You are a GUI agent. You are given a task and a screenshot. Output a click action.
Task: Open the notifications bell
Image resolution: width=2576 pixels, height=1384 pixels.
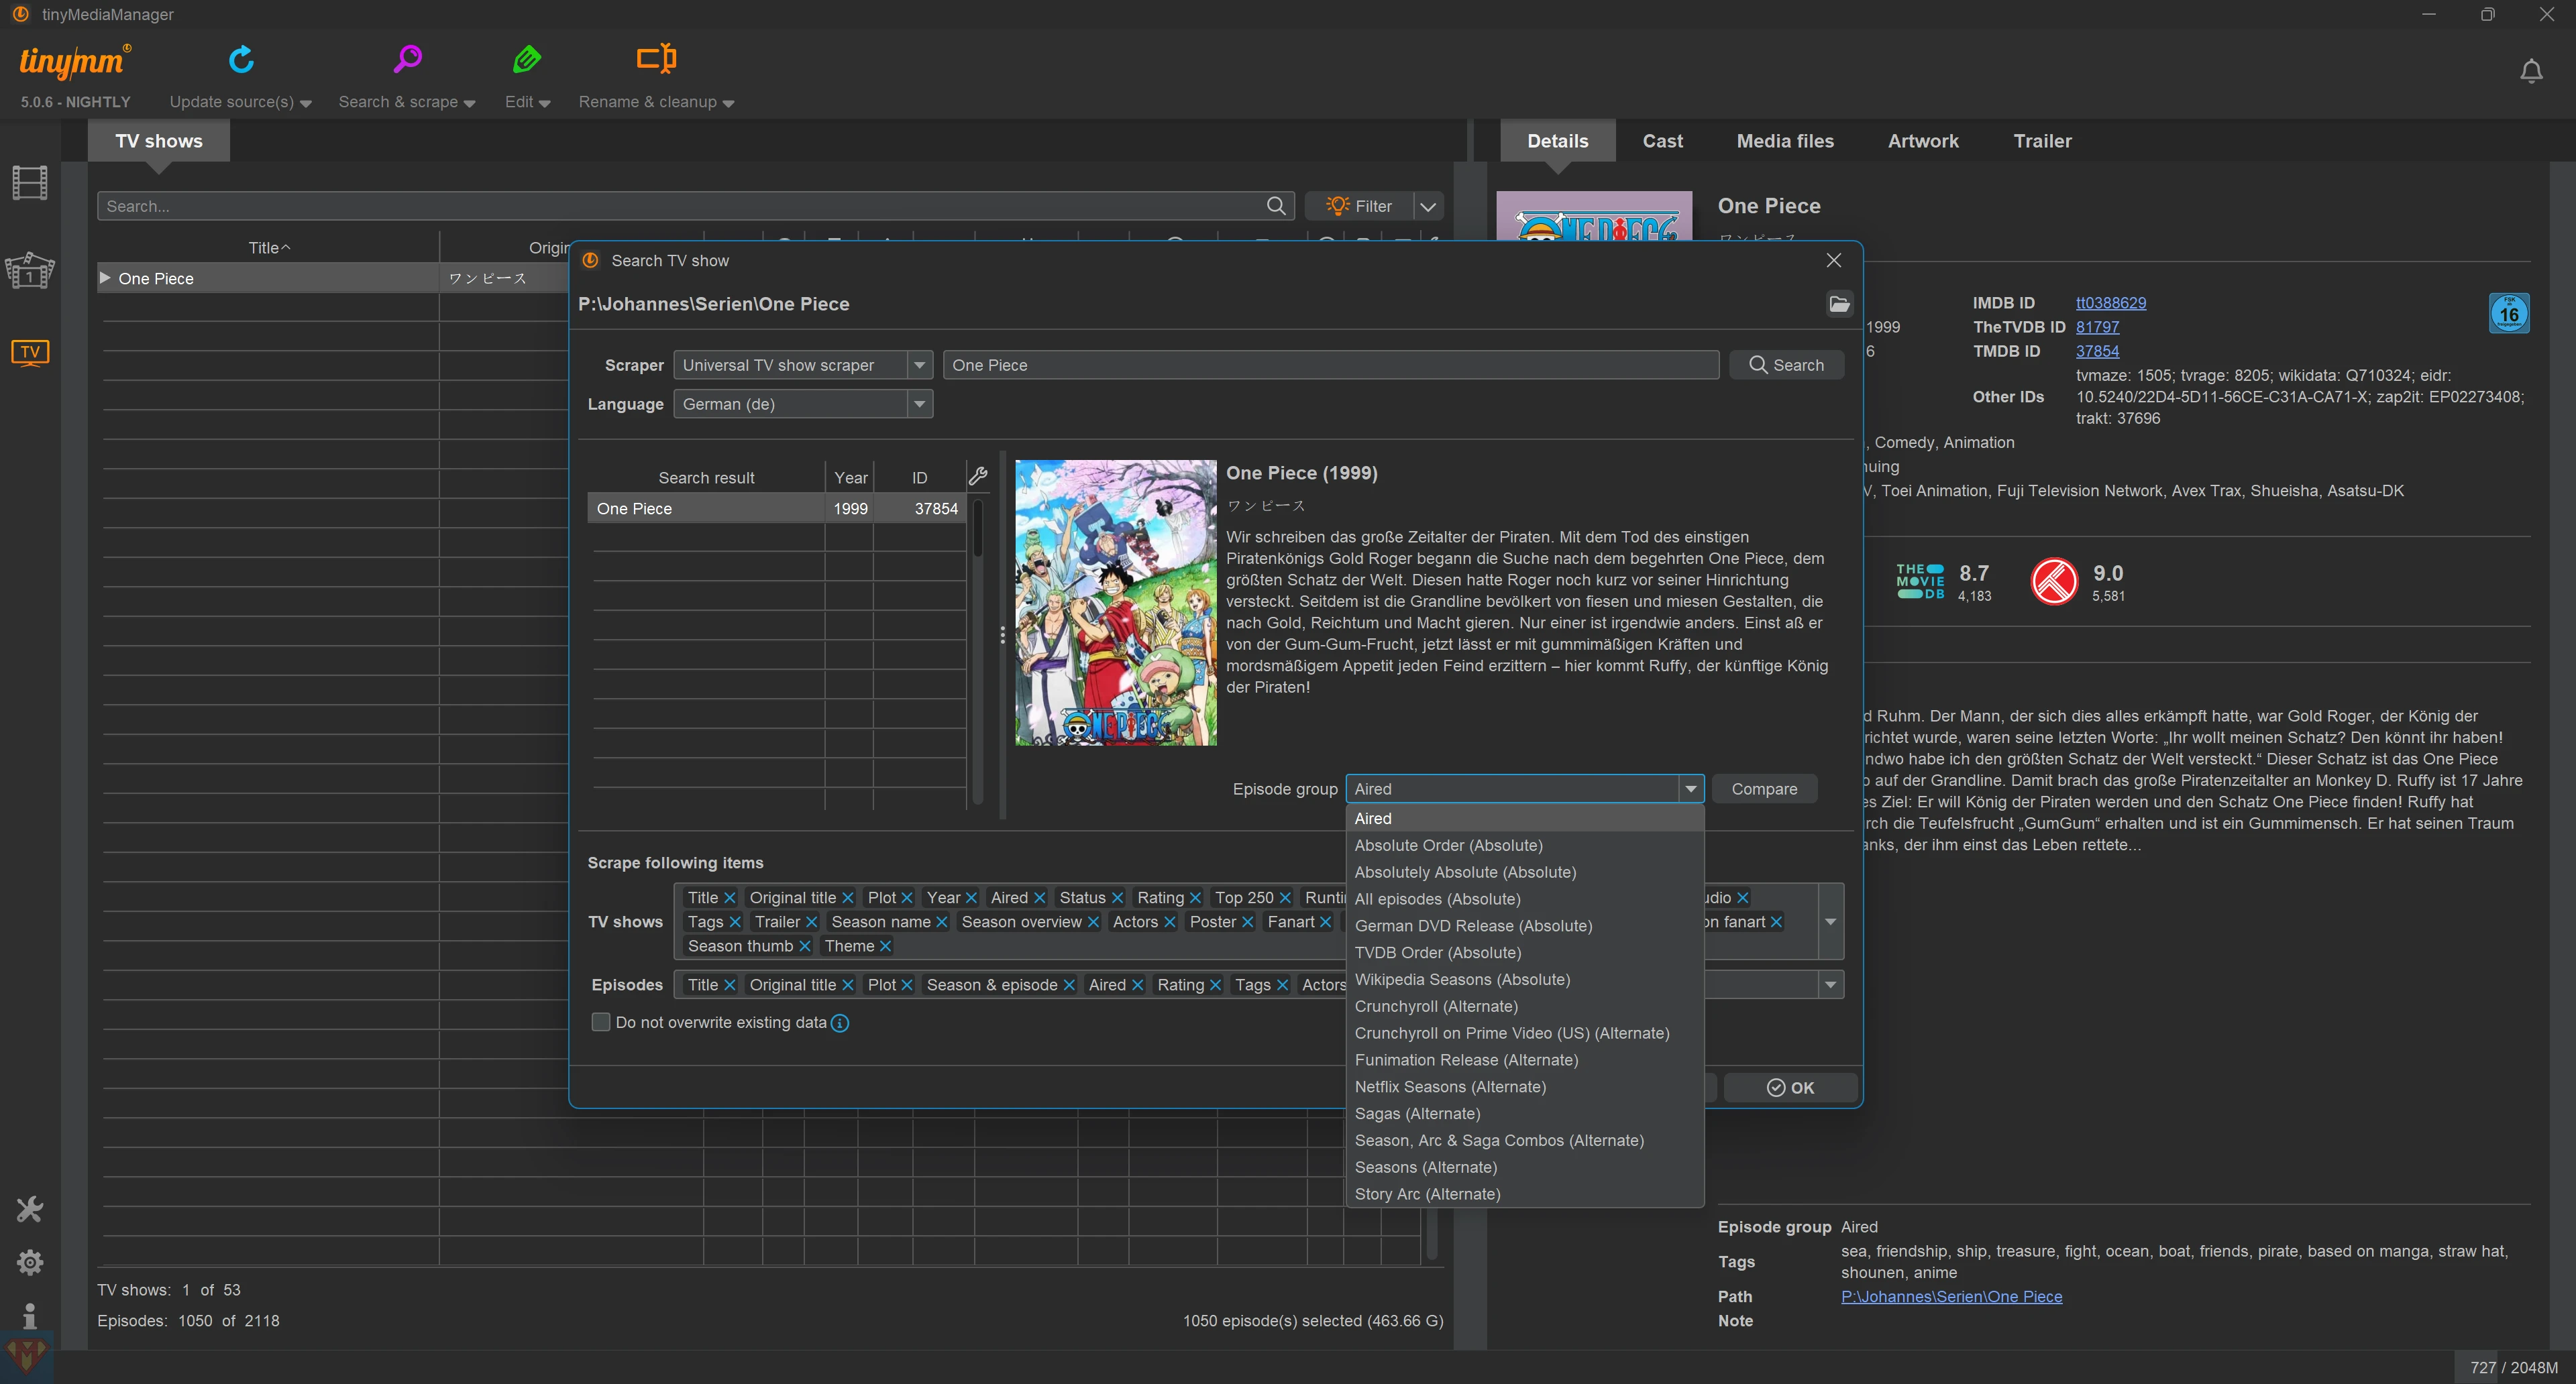point(2531,72)
